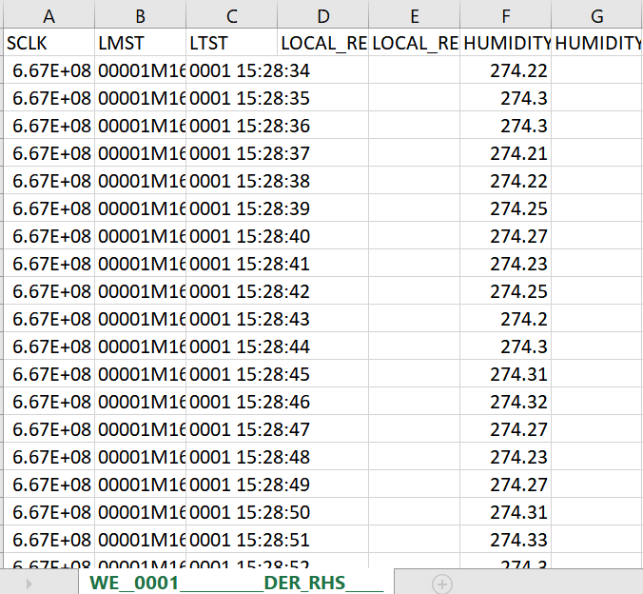Select the cell 0001 15:28:48
Viewport: 643px width, 594px height.
[232, 457]
